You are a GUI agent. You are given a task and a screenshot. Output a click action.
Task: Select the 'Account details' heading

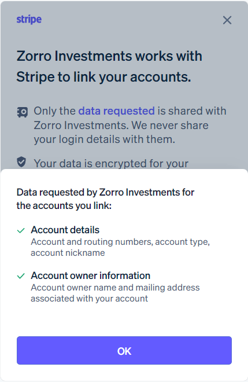coord(65,230)
